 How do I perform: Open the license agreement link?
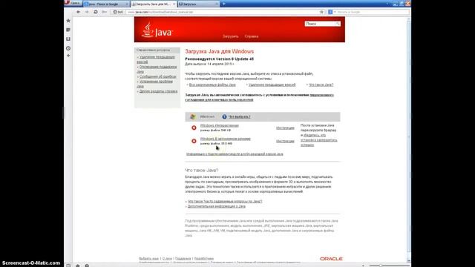(x=259, y=97)
